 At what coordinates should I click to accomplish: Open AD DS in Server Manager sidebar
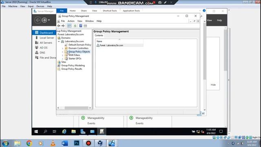(44, 48)
